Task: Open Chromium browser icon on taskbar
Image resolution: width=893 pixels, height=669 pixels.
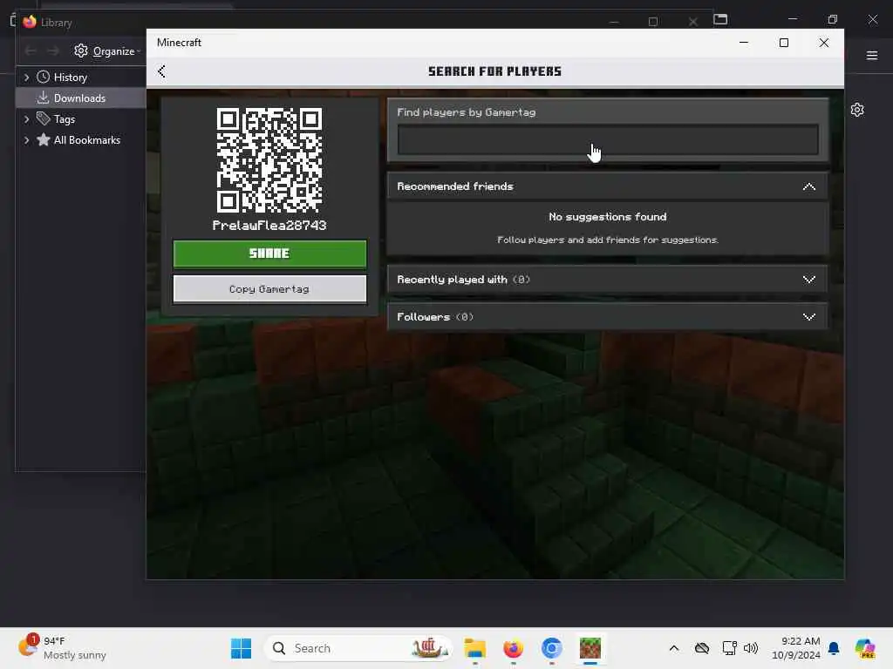Action: point(551,648)
